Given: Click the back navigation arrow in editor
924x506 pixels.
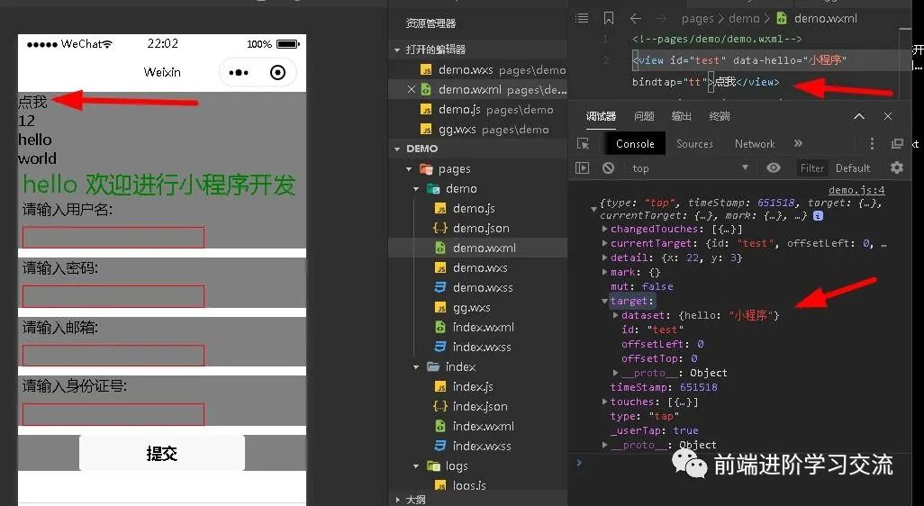Looking at the screenshot, I should coord(636,18).
